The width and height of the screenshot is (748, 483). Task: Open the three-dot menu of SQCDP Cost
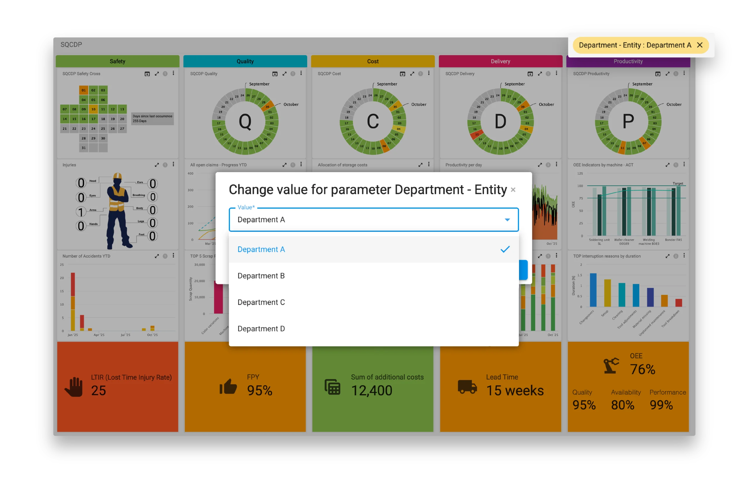(429, 73)
